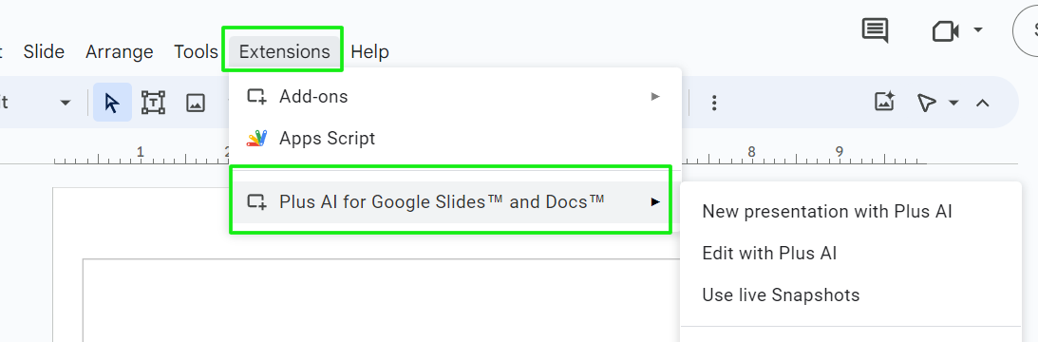Collapse the toolbar with up chevron
1038x342 pixels.
point(983,103)
